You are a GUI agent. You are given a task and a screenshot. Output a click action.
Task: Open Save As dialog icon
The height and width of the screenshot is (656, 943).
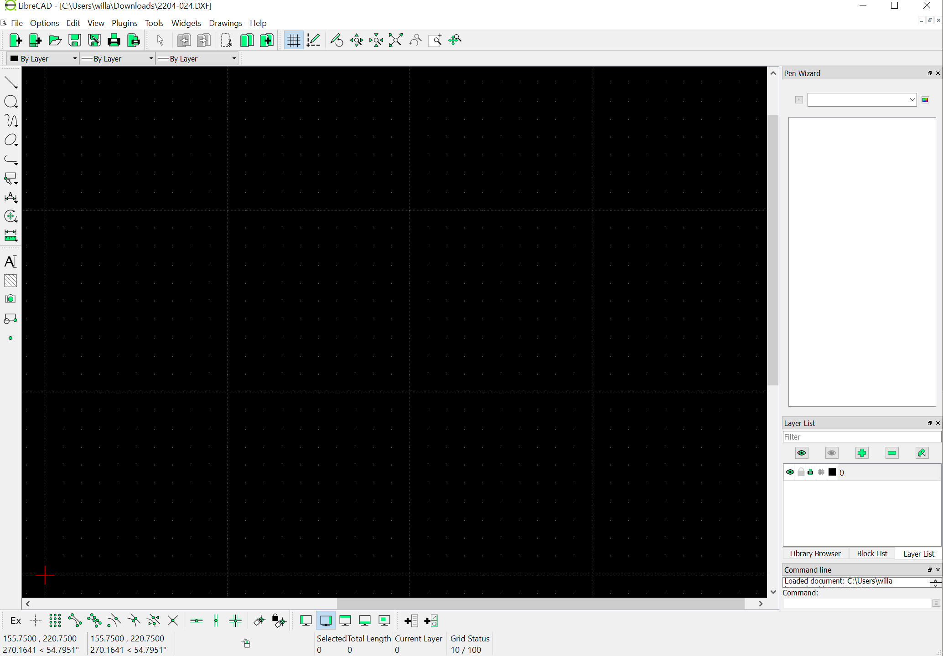[94, 41]
